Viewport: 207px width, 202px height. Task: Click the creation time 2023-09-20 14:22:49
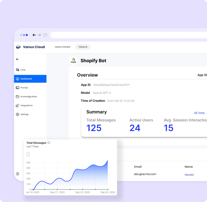[121, 101]
